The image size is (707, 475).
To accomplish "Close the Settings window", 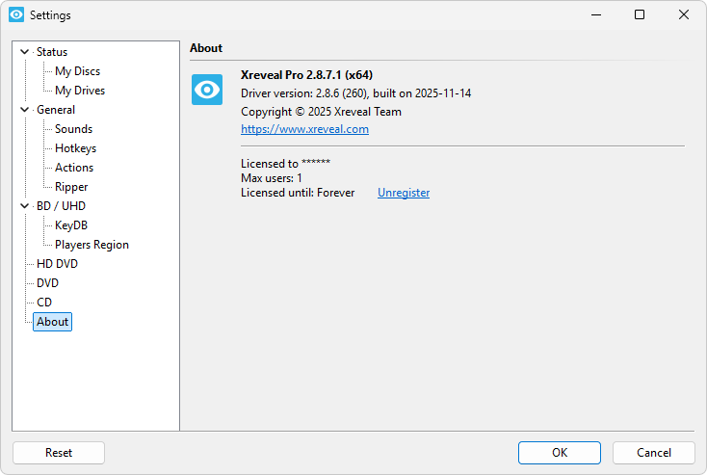I will coord(684,15).
